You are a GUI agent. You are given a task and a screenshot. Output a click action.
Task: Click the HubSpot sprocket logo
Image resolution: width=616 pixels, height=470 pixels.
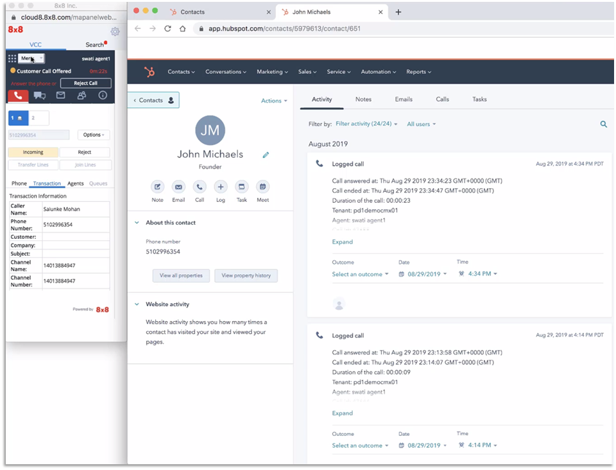pyautogui.click(x=150, y=72)
